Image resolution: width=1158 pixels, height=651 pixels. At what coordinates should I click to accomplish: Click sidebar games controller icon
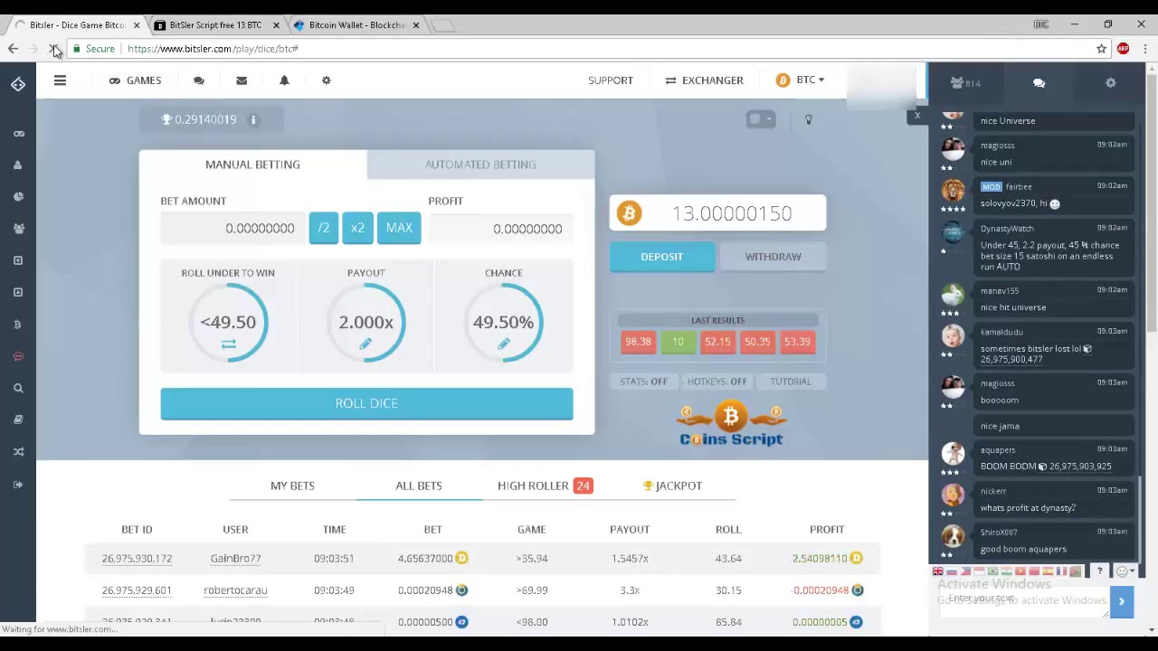[18, 134]
